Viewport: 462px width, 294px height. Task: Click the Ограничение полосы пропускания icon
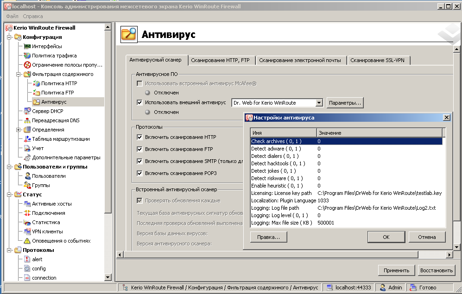[27, 65]
